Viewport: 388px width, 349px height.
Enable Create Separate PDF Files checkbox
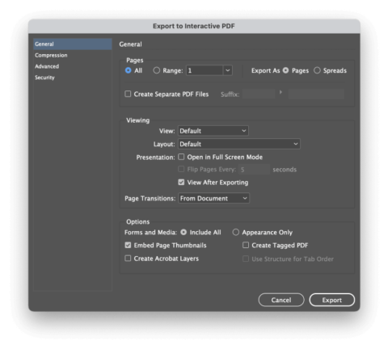pos(128,94)
